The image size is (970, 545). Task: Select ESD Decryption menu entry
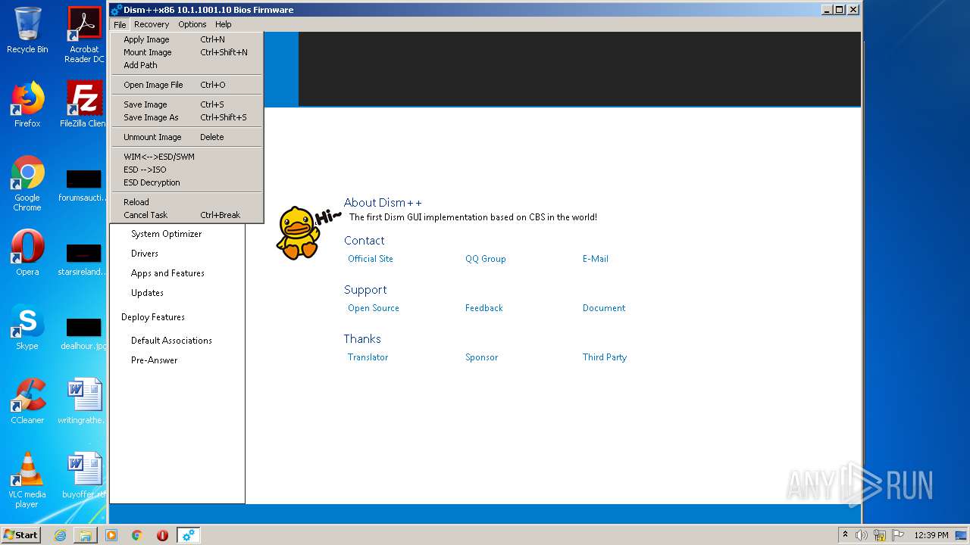tap(187, 182)
